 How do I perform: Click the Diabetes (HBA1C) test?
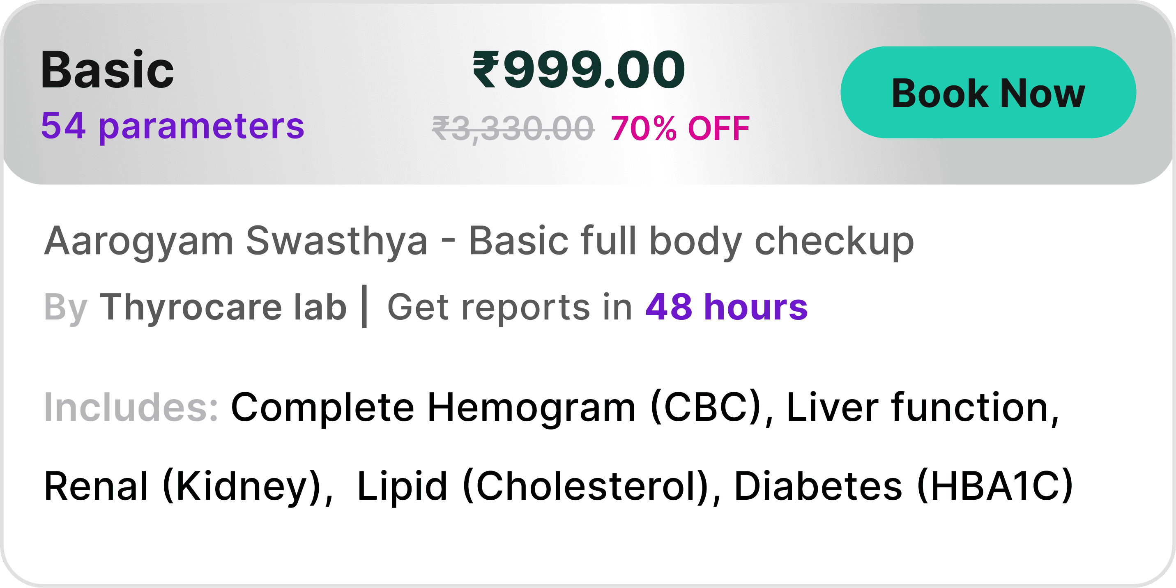tap(903, 486)
